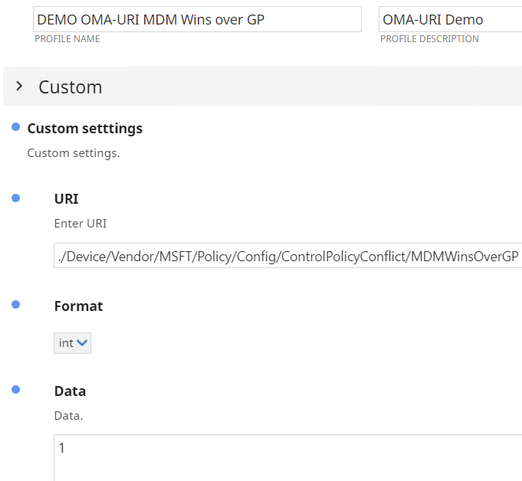Click the URI setting label
This screenshot has height=481, width=522.
point(67,199)
